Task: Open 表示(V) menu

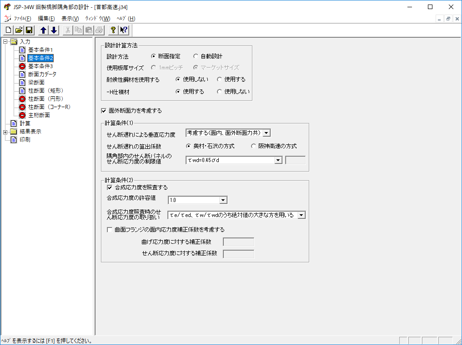Action: 70,19
